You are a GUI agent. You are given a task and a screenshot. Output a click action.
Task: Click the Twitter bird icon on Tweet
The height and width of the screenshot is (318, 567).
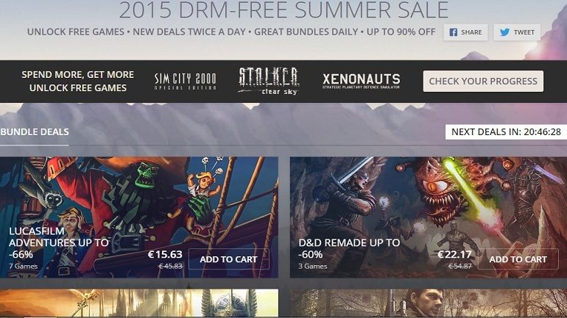coord(505,32)
